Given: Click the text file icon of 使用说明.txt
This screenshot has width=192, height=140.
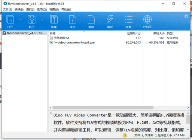Looking at the screenshot, I should click(51, 38).
